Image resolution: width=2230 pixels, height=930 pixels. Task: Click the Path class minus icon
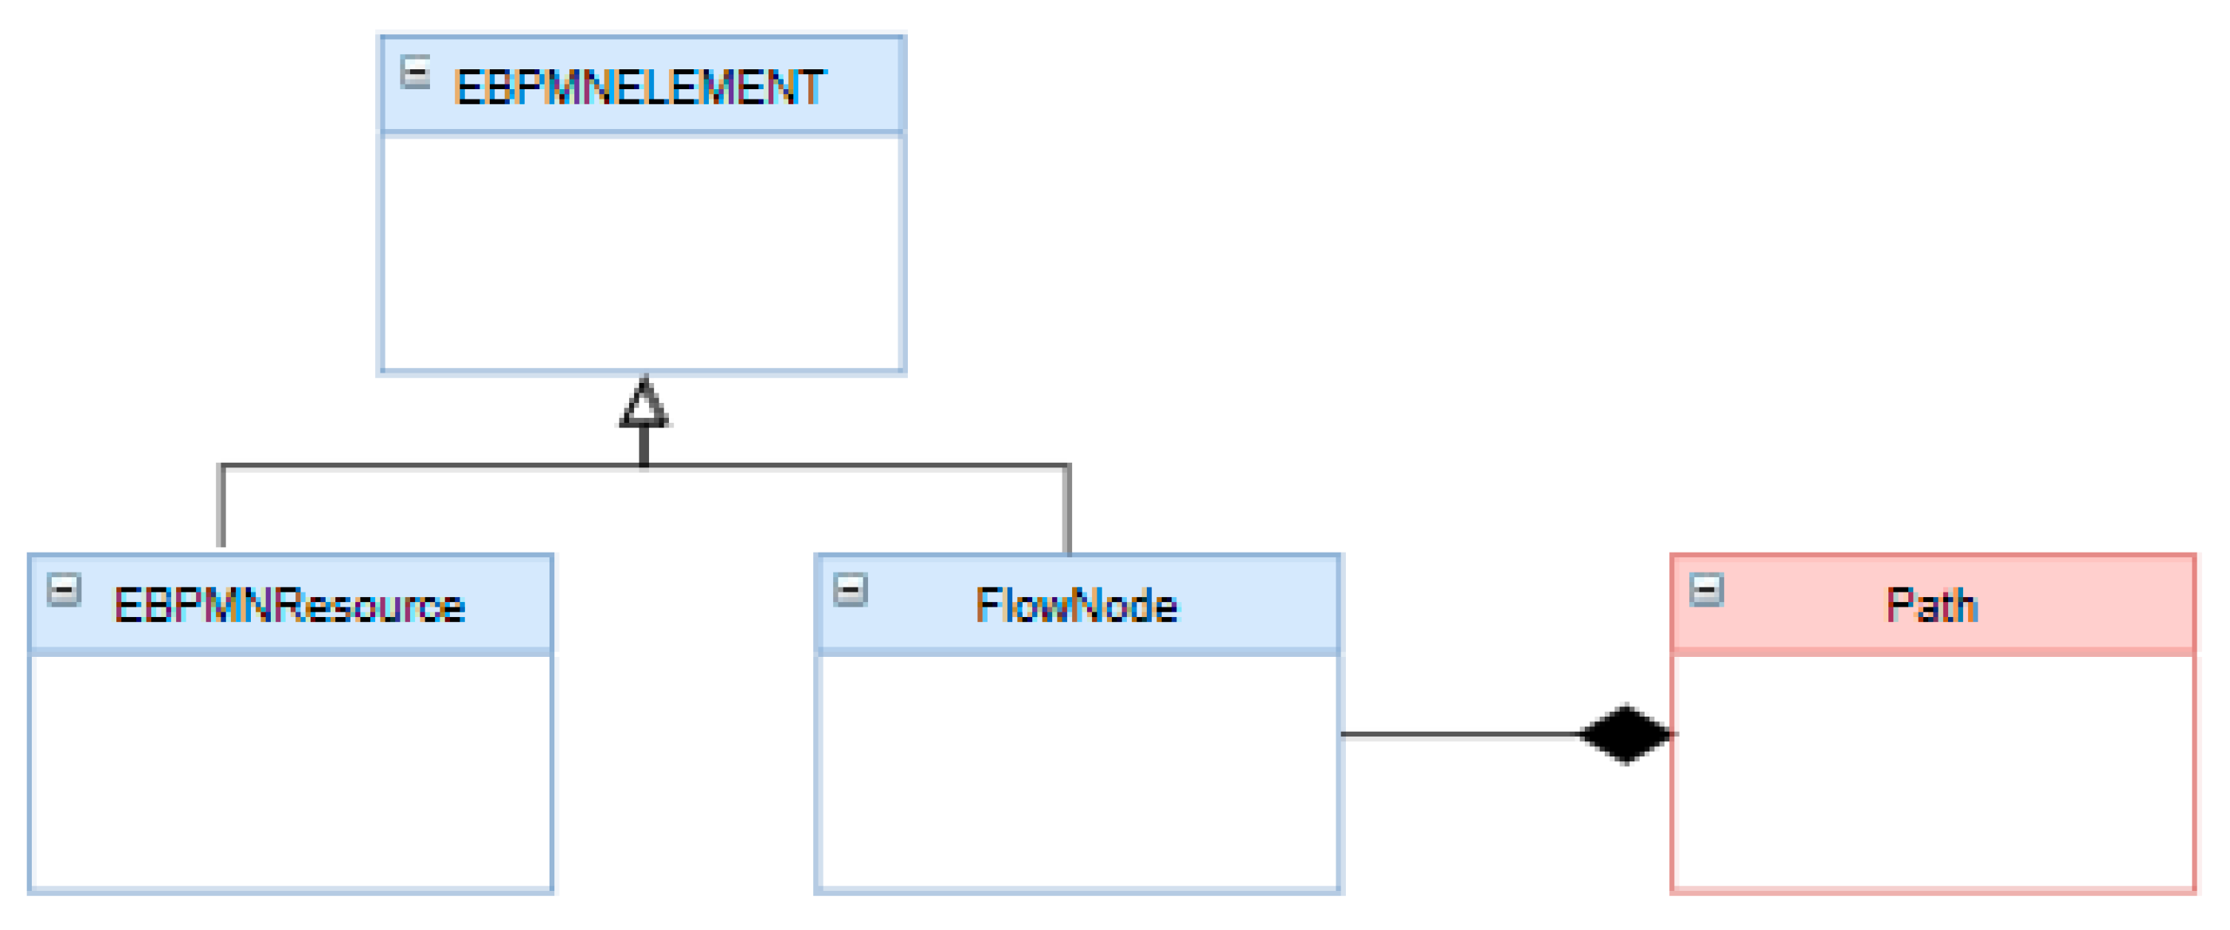coord(1706,591)
